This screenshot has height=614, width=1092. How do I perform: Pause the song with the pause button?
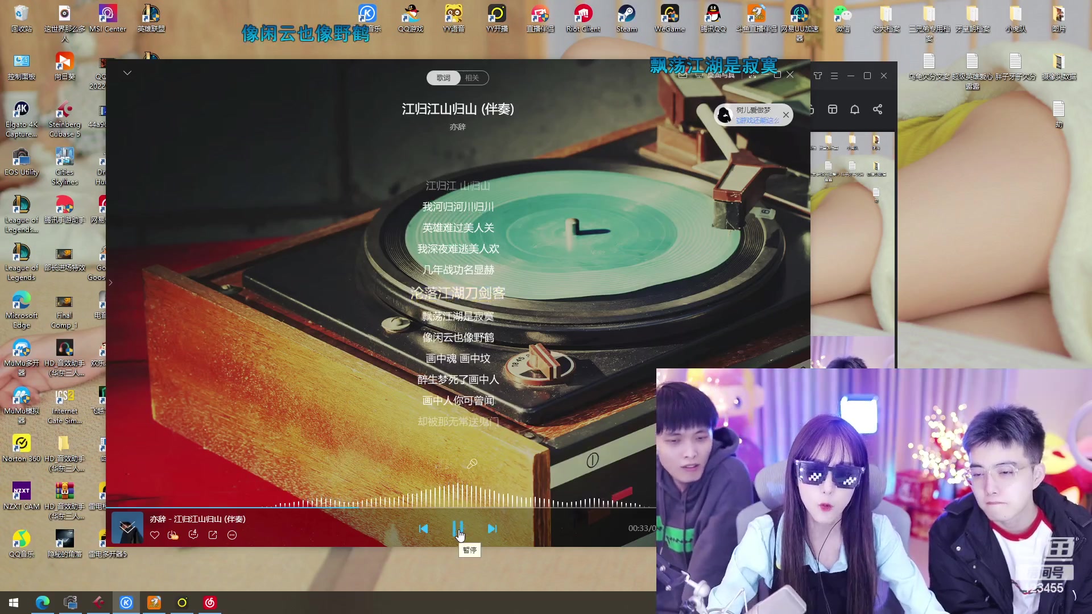coord(458,529)
